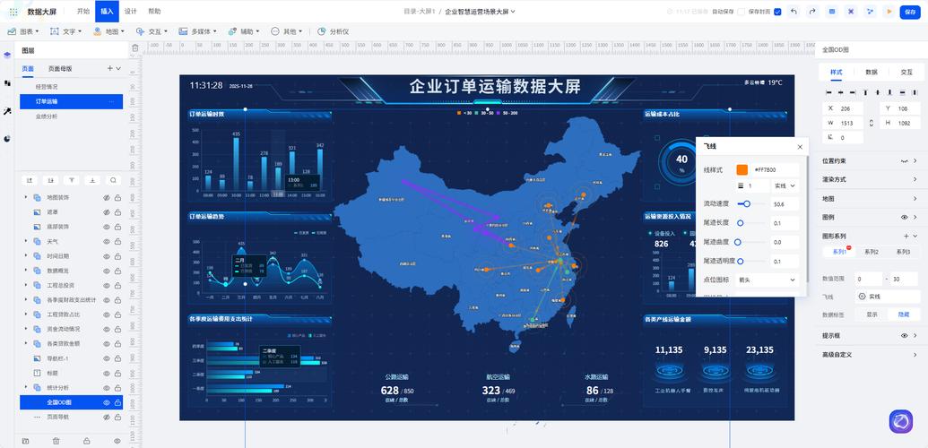Open the 图表 chart insert menu
928x448 pixels.
[23, 31]
